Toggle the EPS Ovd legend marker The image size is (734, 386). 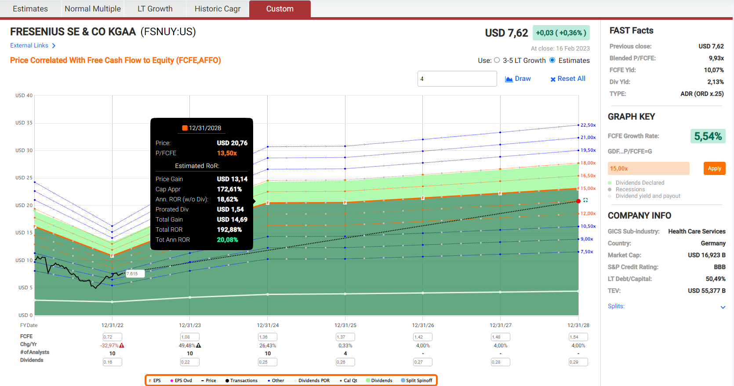coord(172,381)
